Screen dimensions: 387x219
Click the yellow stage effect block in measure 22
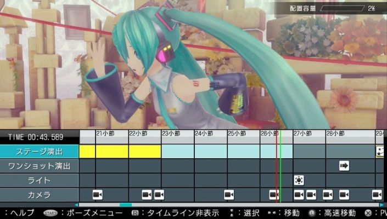[145, 151]
